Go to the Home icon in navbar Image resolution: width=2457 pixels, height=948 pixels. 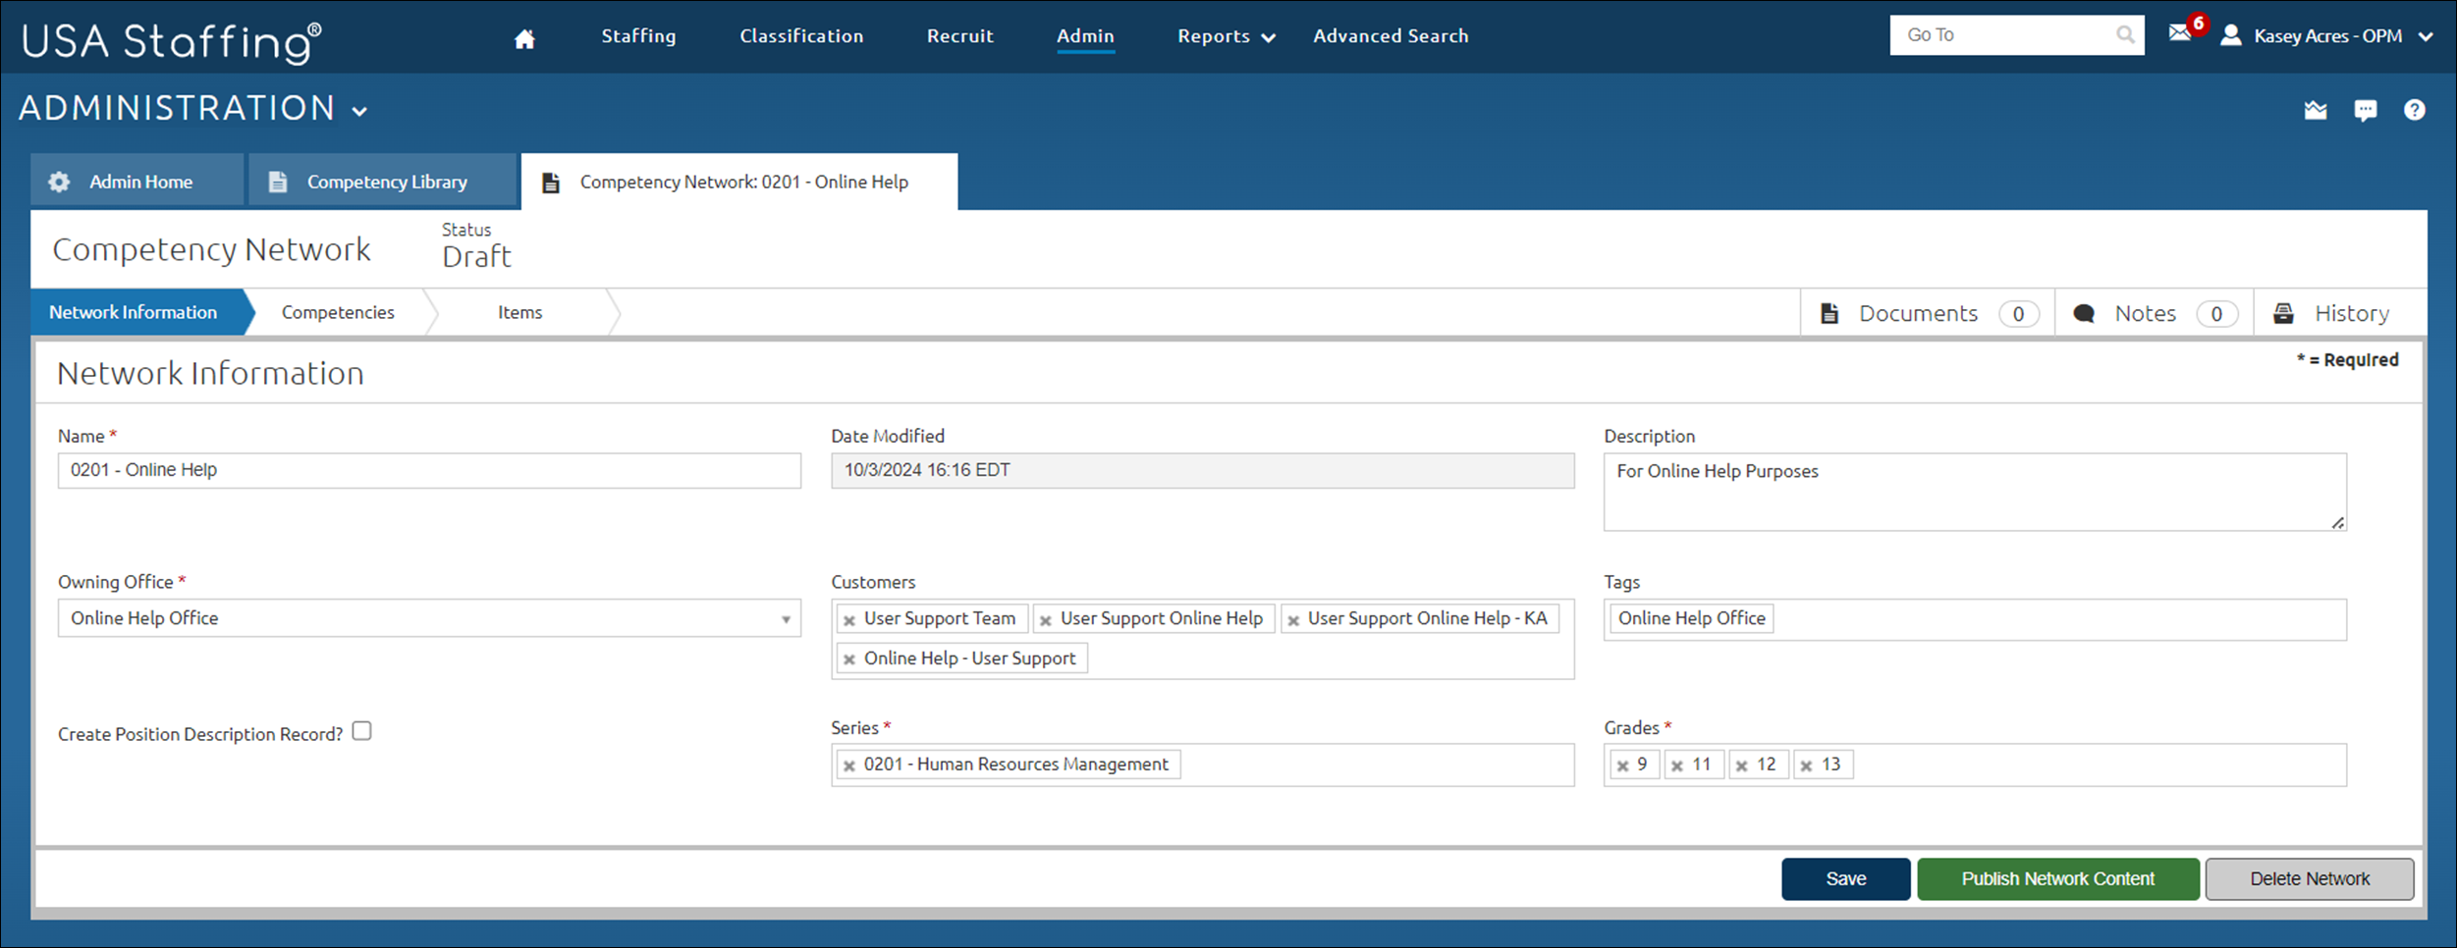click(524, 38)
